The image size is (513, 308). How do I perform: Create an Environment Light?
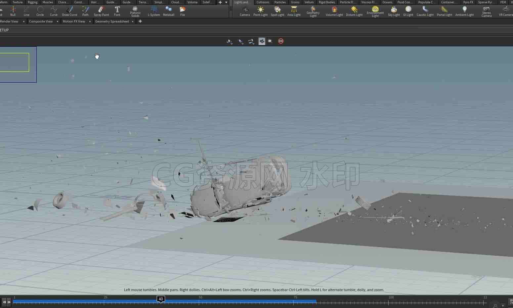click(375, 12)
